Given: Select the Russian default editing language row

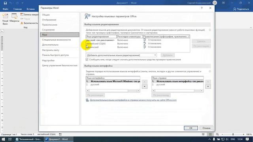Looking at the screenshot, I should tap(138, 40).
